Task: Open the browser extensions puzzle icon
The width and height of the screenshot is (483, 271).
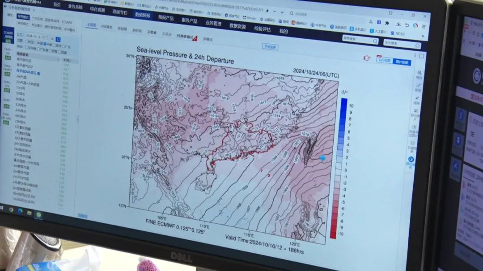Action: [387, 23]
